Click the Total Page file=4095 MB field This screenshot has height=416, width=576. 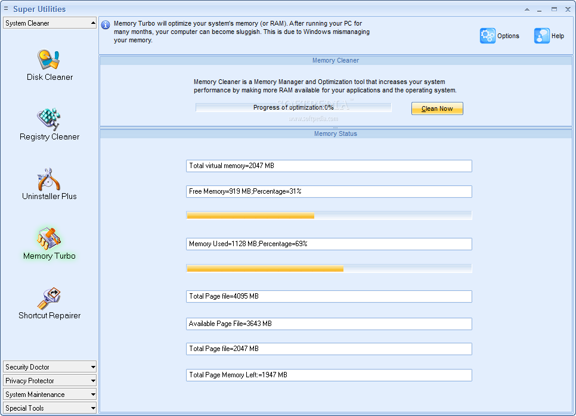click(329, 296)
